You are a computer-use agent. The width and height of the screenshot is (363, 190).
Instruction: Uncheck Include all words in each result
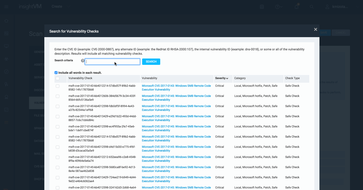click(x=56, y=72)
